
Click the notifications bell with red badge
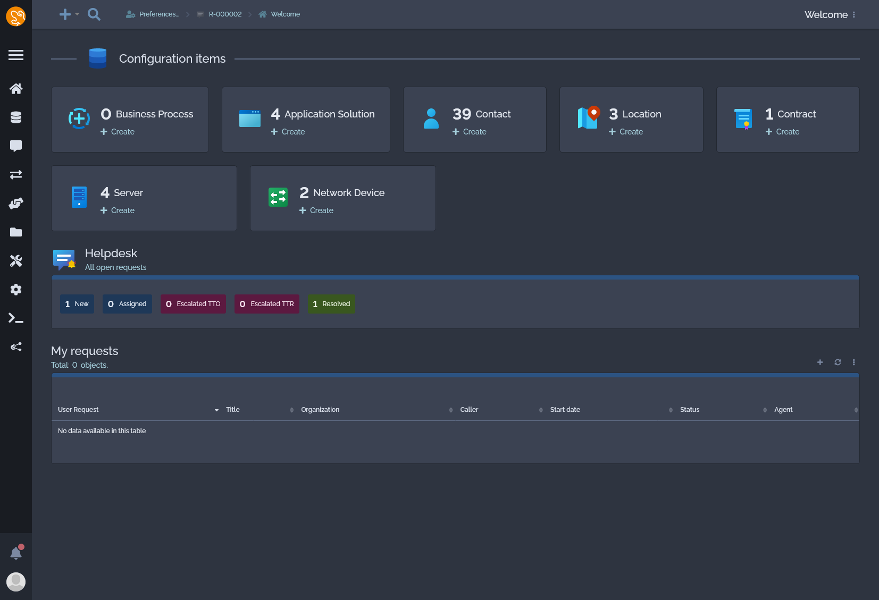pyautogui.click(x=16, y=552)
